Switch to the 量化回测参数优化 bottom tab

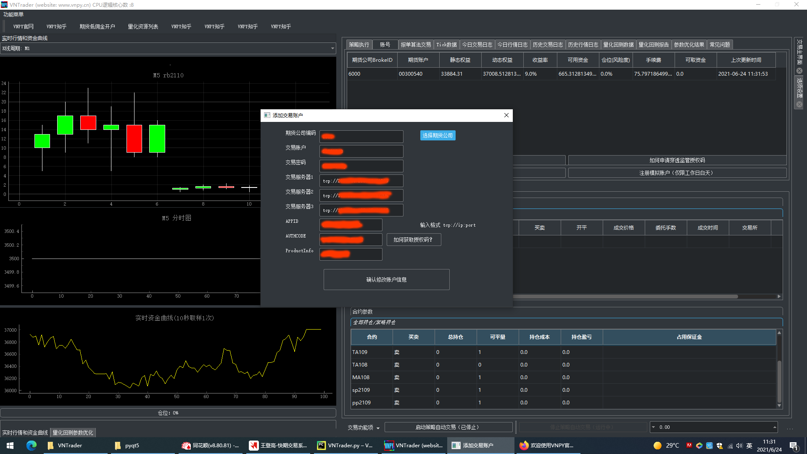(73, 432)
